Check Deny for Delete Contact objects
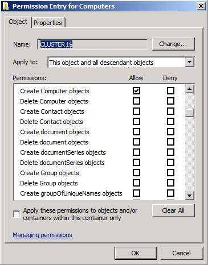208x265 pixels. point(170,122)
